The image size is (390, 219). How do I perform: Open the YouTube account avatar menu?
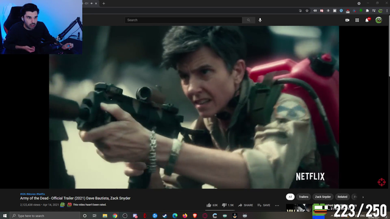(x=378, y=20)
